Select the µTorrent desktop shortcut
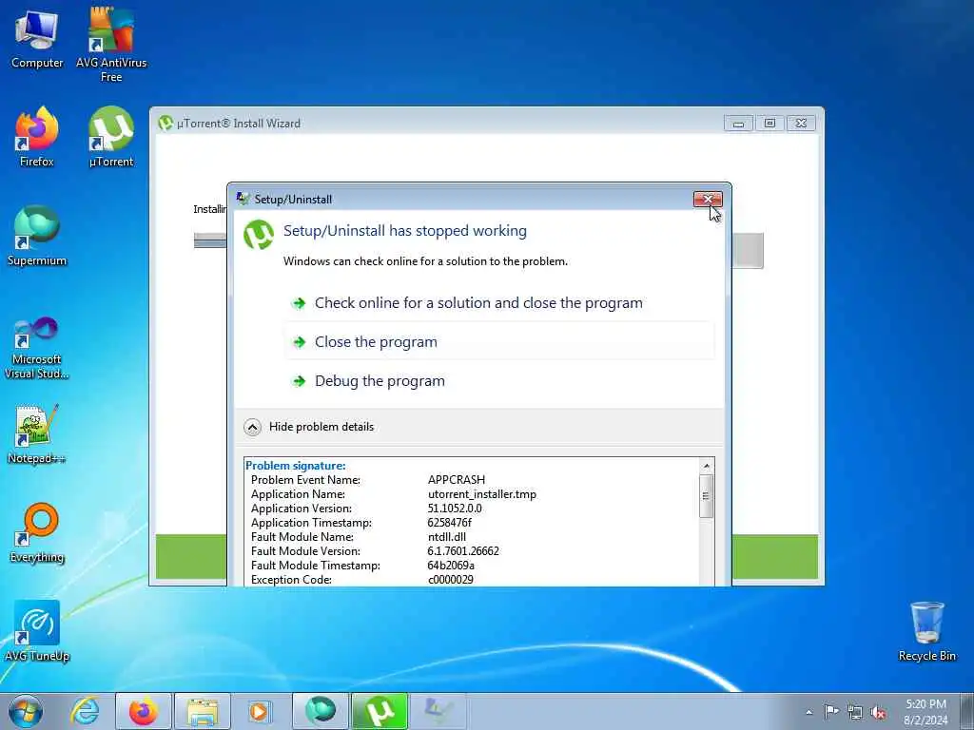The image size is (974, 730). (111, 137)
